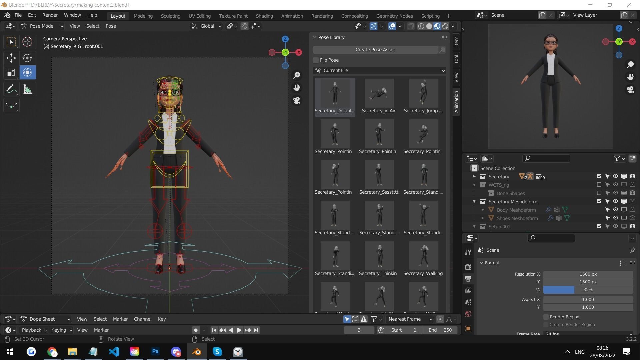The width and height of the screenshot is (640, 360).
Task: Open Nearest Frame snapping dropdown
Action: (410, 319)
